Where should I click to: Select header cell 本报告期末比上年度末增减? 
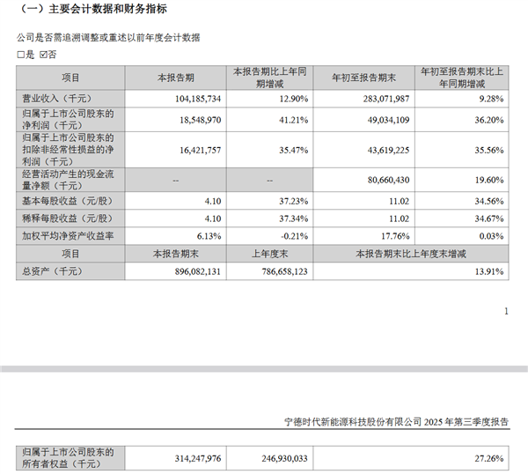[x=411, y=254]
